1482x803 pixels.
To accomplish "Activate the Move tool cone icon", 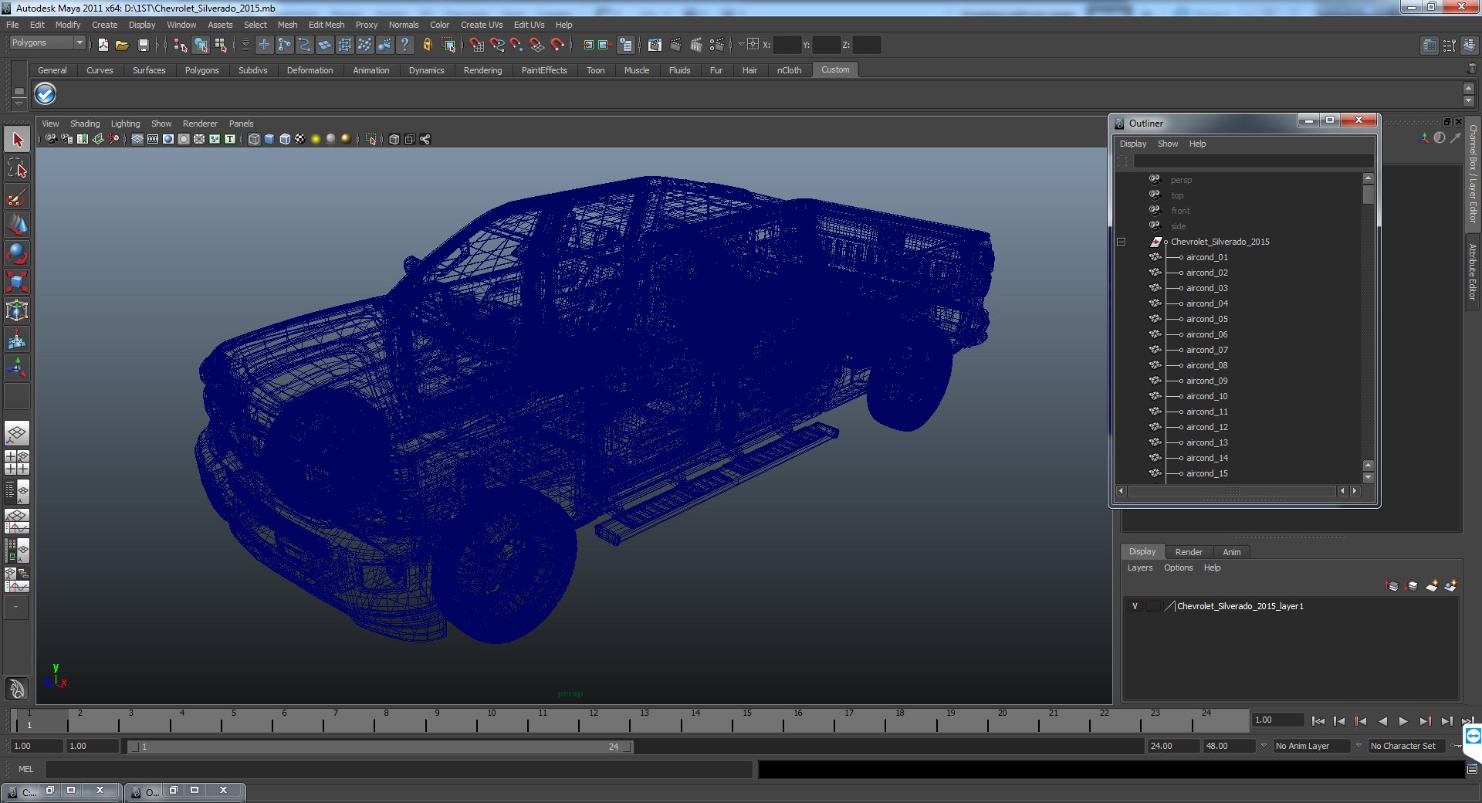I will click(x=17, y=225).
